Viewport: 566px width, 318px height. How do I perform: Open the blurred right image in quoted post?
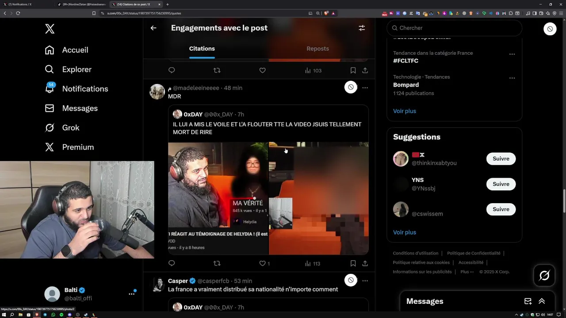point(319,198)
